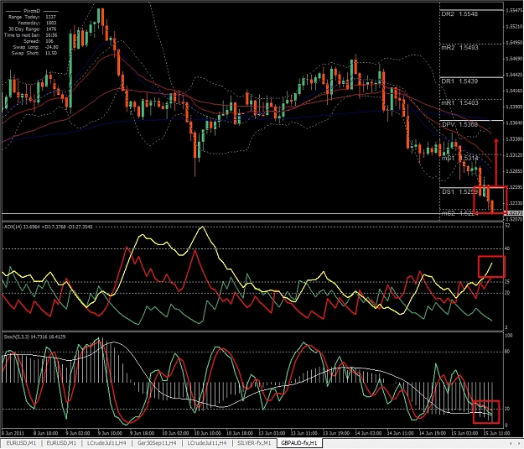Open the leftmost EURUSD,M1 chart tab

pyautogui.click(x=21, y=443)
